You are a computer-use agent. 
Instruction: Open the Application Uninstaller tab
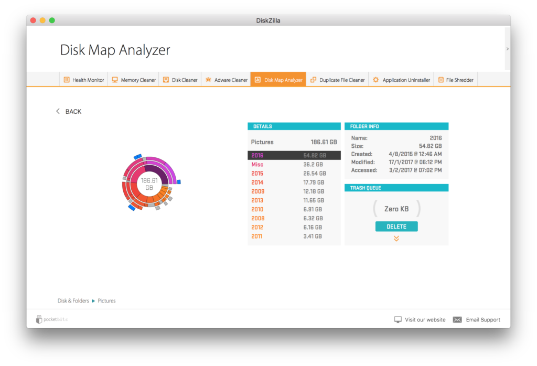point(401,80)
